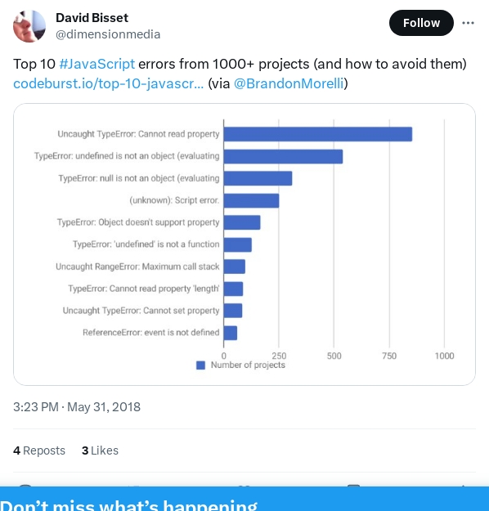
Task: Open David Bisset's profile avatar
Action: coord(29,26)
